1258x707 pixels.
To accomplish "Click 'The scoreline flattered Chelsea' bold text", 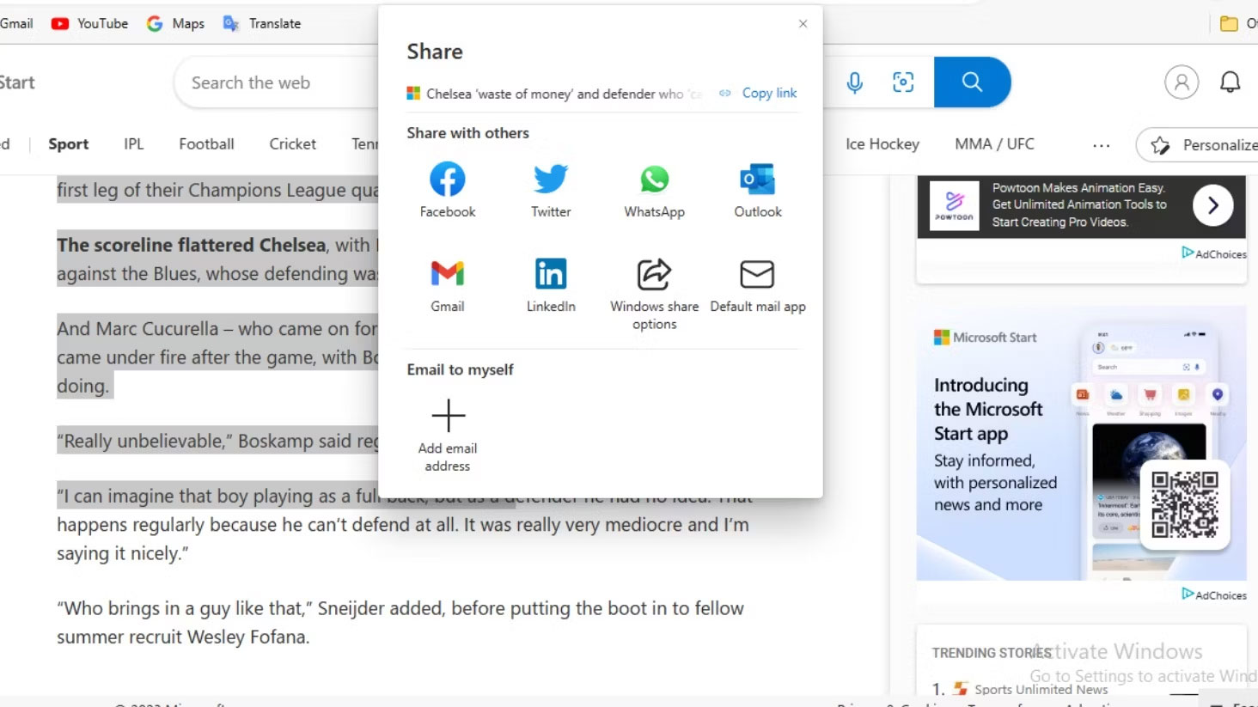I will [x=192, y=245].
